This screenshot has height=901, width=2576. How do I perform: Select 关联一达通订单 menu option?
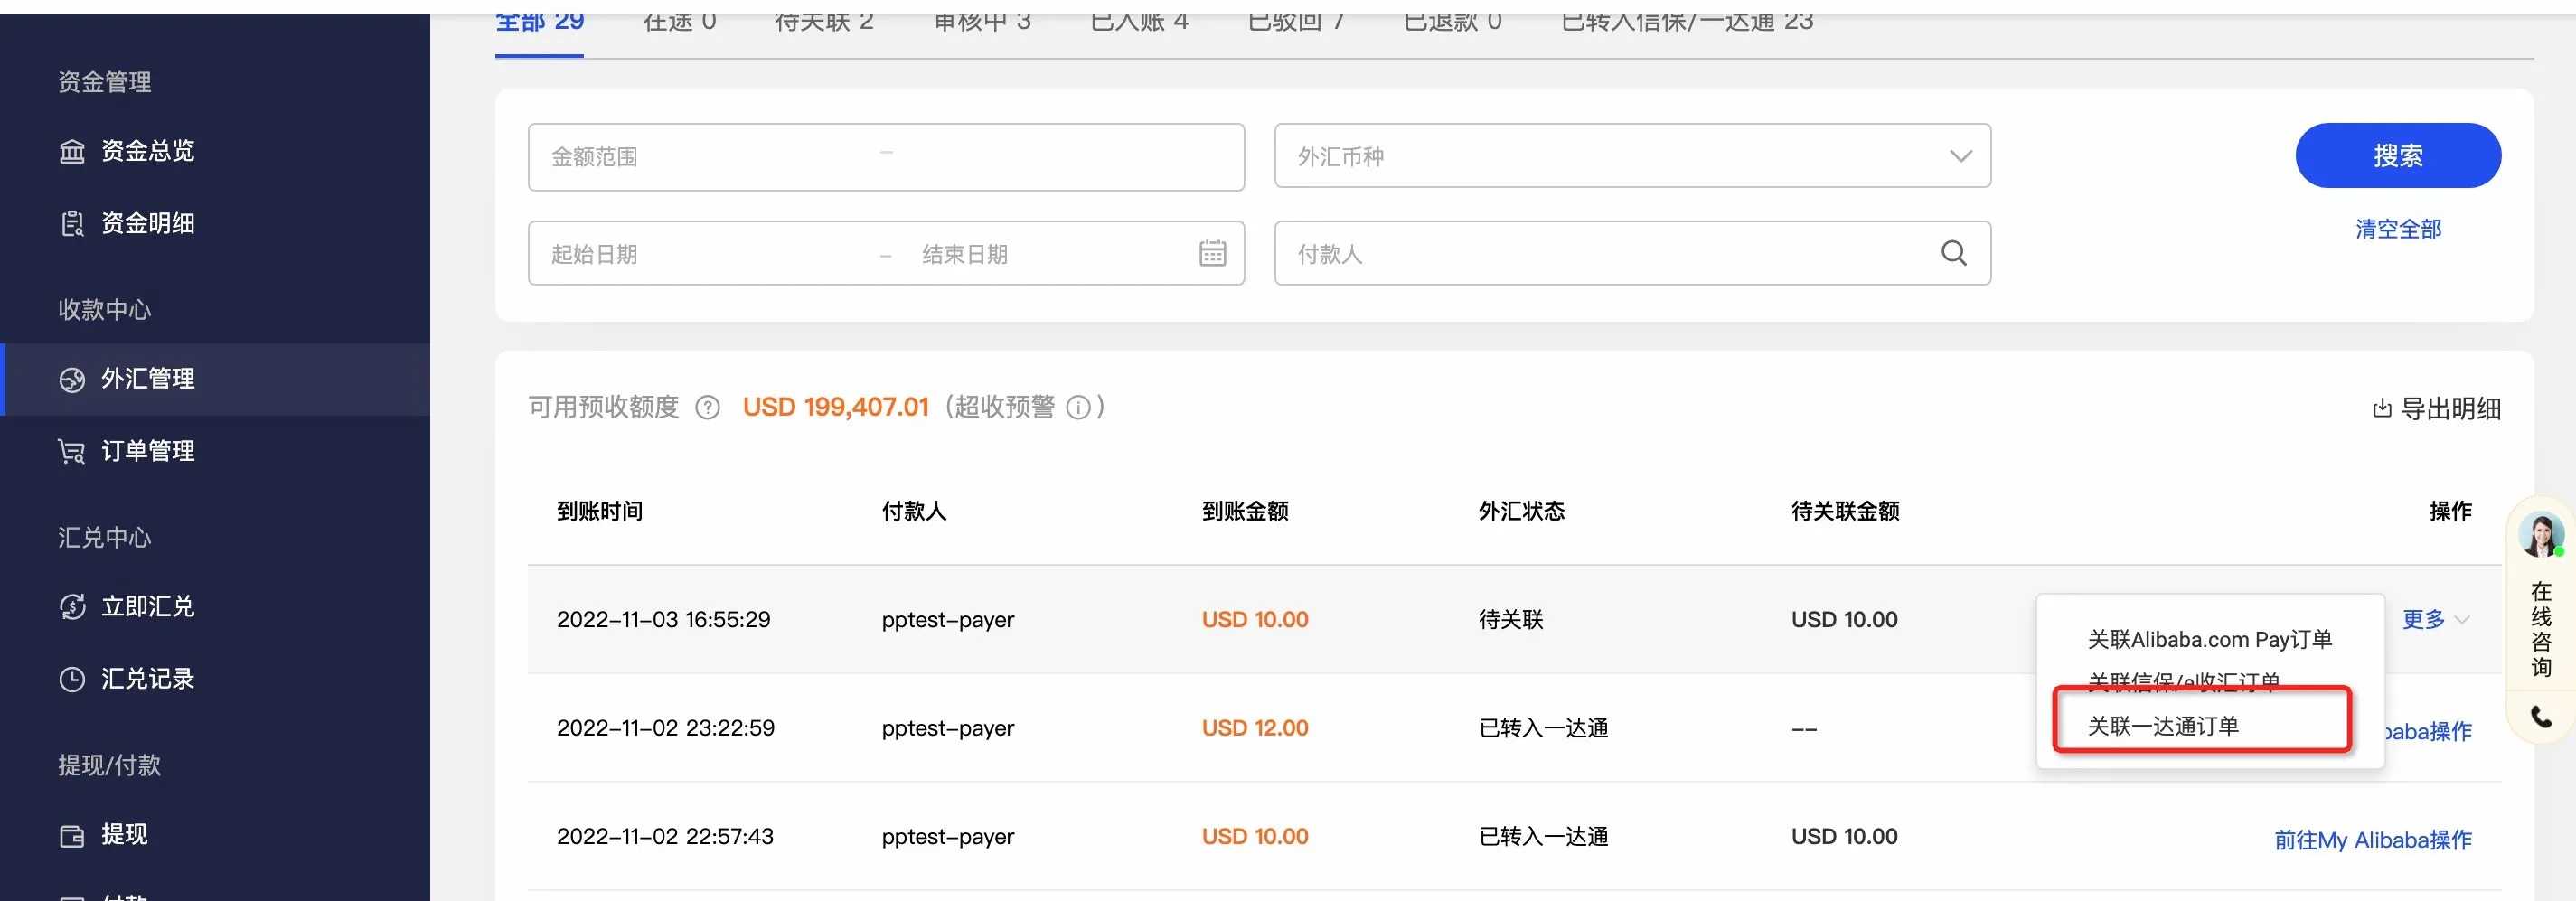point(2163,726)
